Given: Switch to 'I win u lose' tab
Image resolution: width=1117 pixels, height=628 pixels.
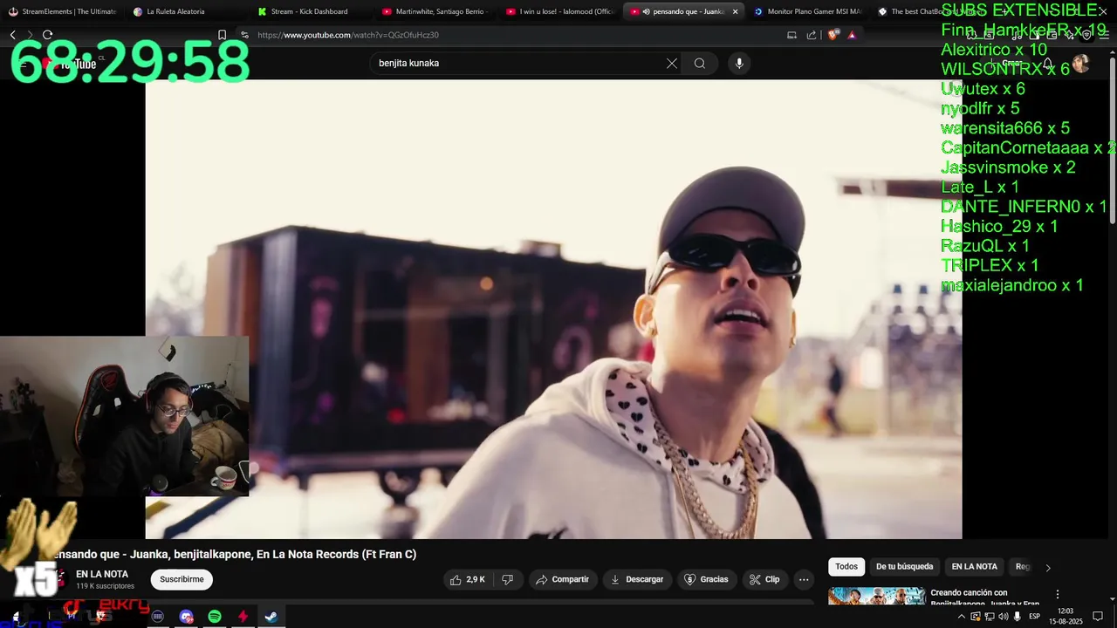Looking at the screenshot, I should (x=561, y=11).
